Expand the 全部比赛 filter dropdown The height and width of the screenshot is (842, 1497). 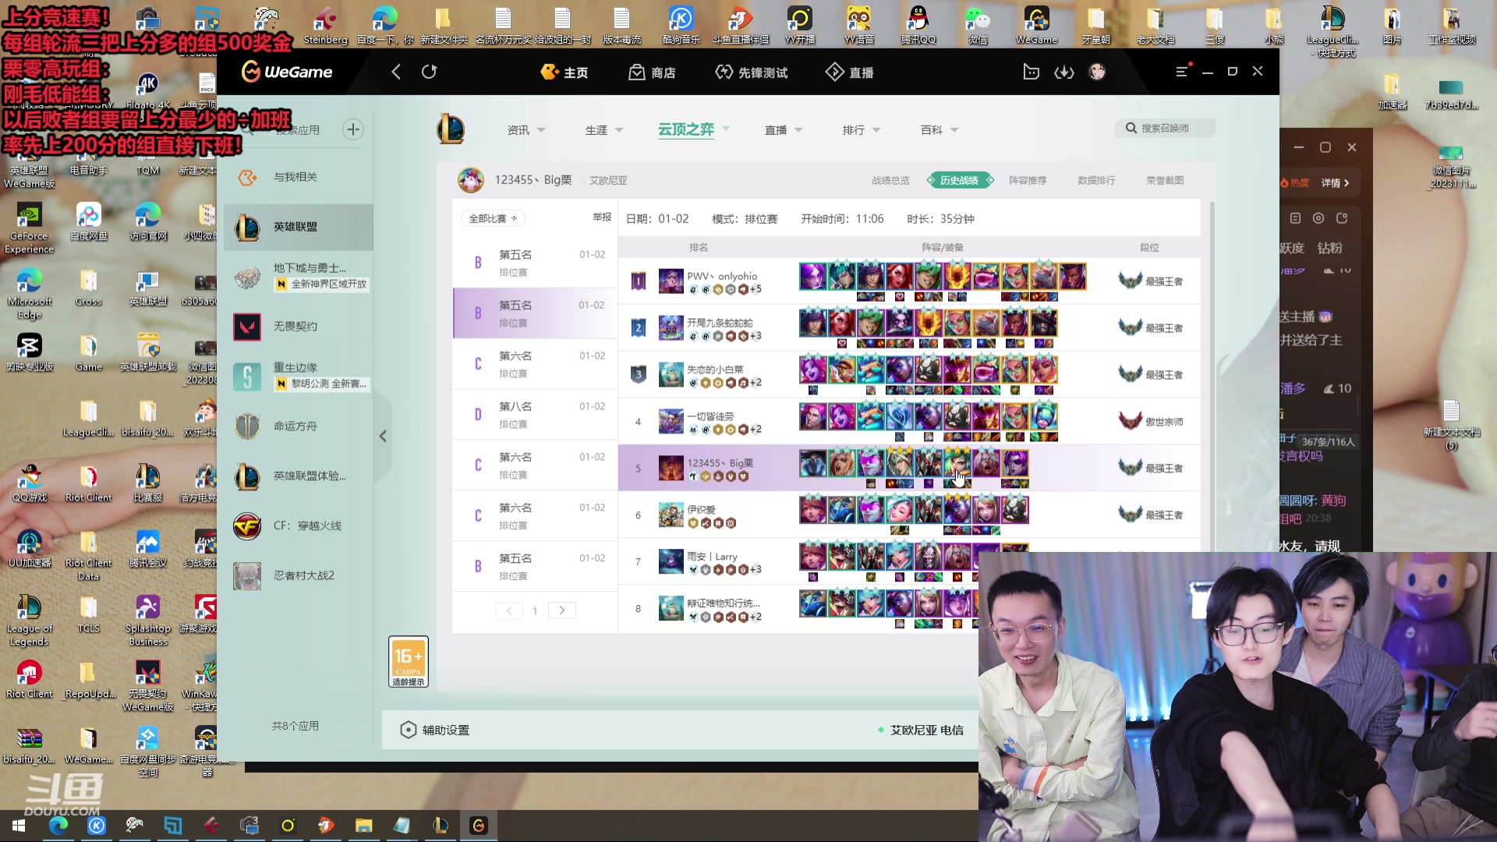tap(493, 218)
